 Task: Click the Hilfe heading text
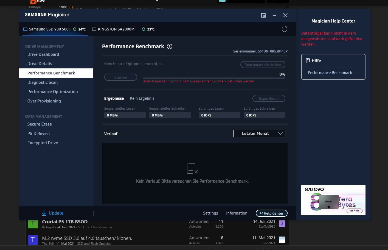pyautogui.click(x=316, y=61)
